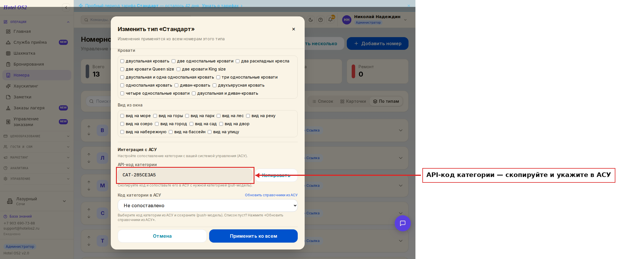Open user menu Николай Надеждин
The width and height of the screenshot is (622, 259).
coord(375,20)
